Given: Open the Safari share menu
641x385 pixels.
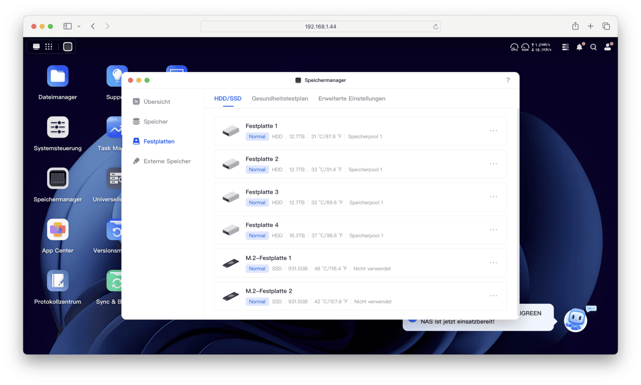Looking at the screenshot, I should pyautogui.click(x=575, y=26).
